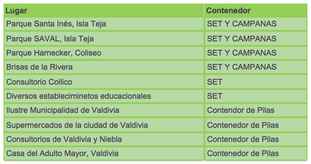Select Contenedor de Pilas beside Supermercados

point(255,125)
